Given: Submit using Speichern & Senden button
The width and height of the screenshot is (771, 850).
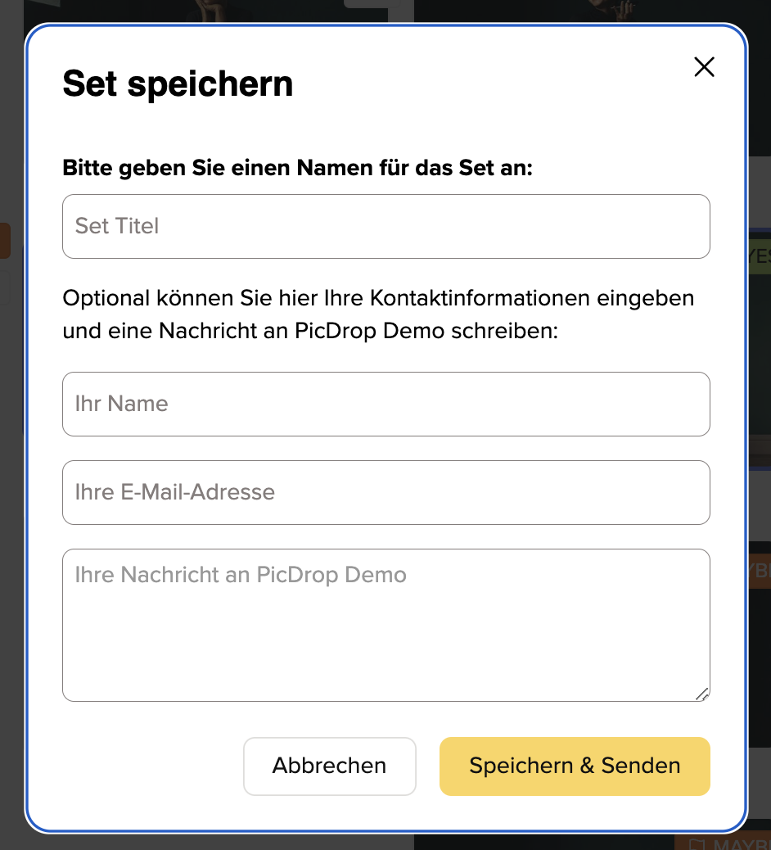Looking at the screenshot, I should pos(575,766).
